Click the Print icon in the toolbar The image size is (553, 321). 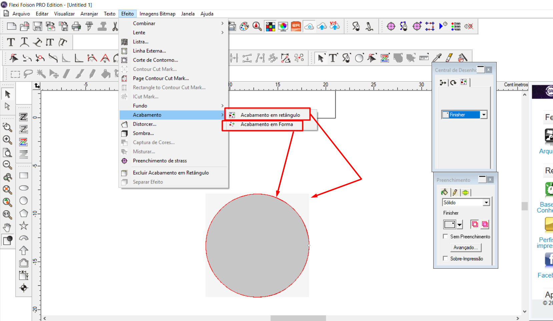76,26
